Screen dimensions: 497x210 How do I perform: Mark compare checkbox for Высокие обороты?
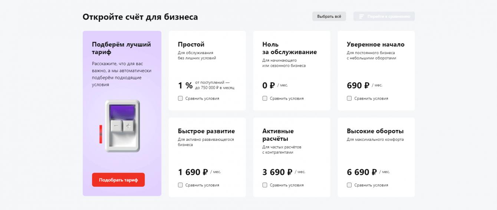[x=349, y=185]
